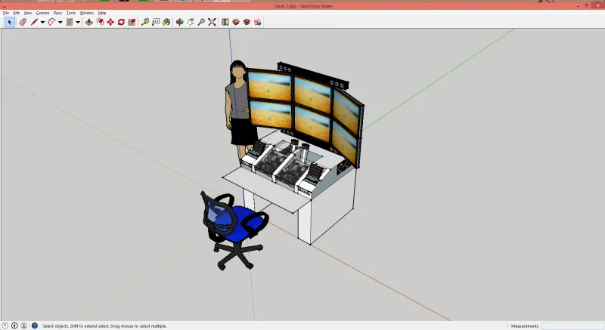Activate the Paint Bucket tool
Viewport: 605px width, 330px height.
(166, 22)
